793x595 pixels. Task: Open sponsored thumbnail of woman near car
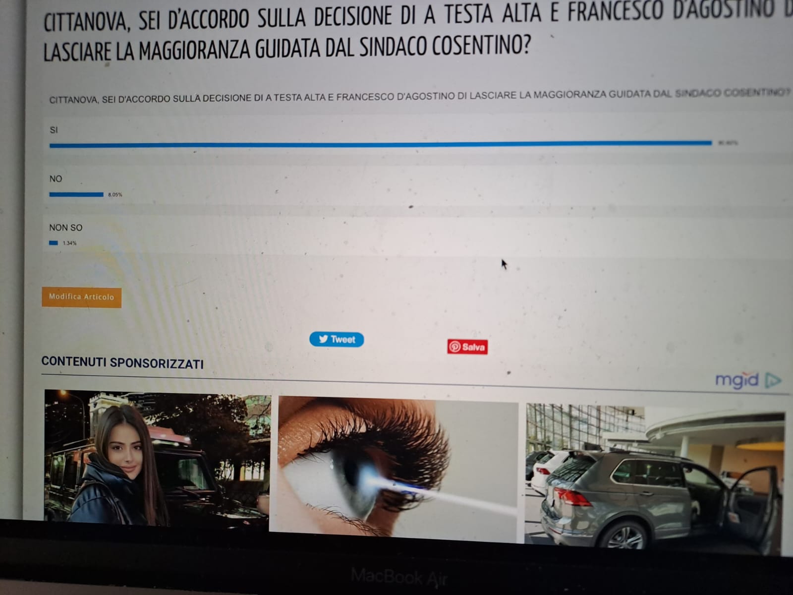(157, 456)
